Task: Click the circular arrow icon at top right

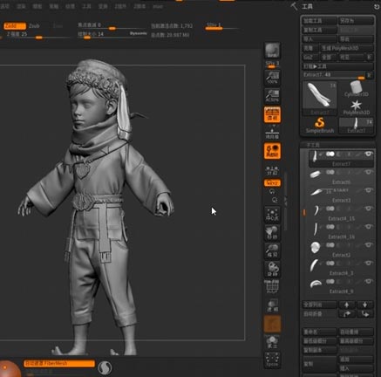Action: tap(377, 7)
